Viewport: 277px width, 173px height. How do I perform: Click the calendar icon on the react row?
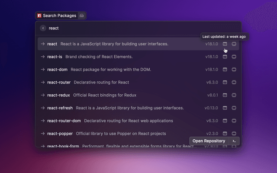[x=225, y=44]
